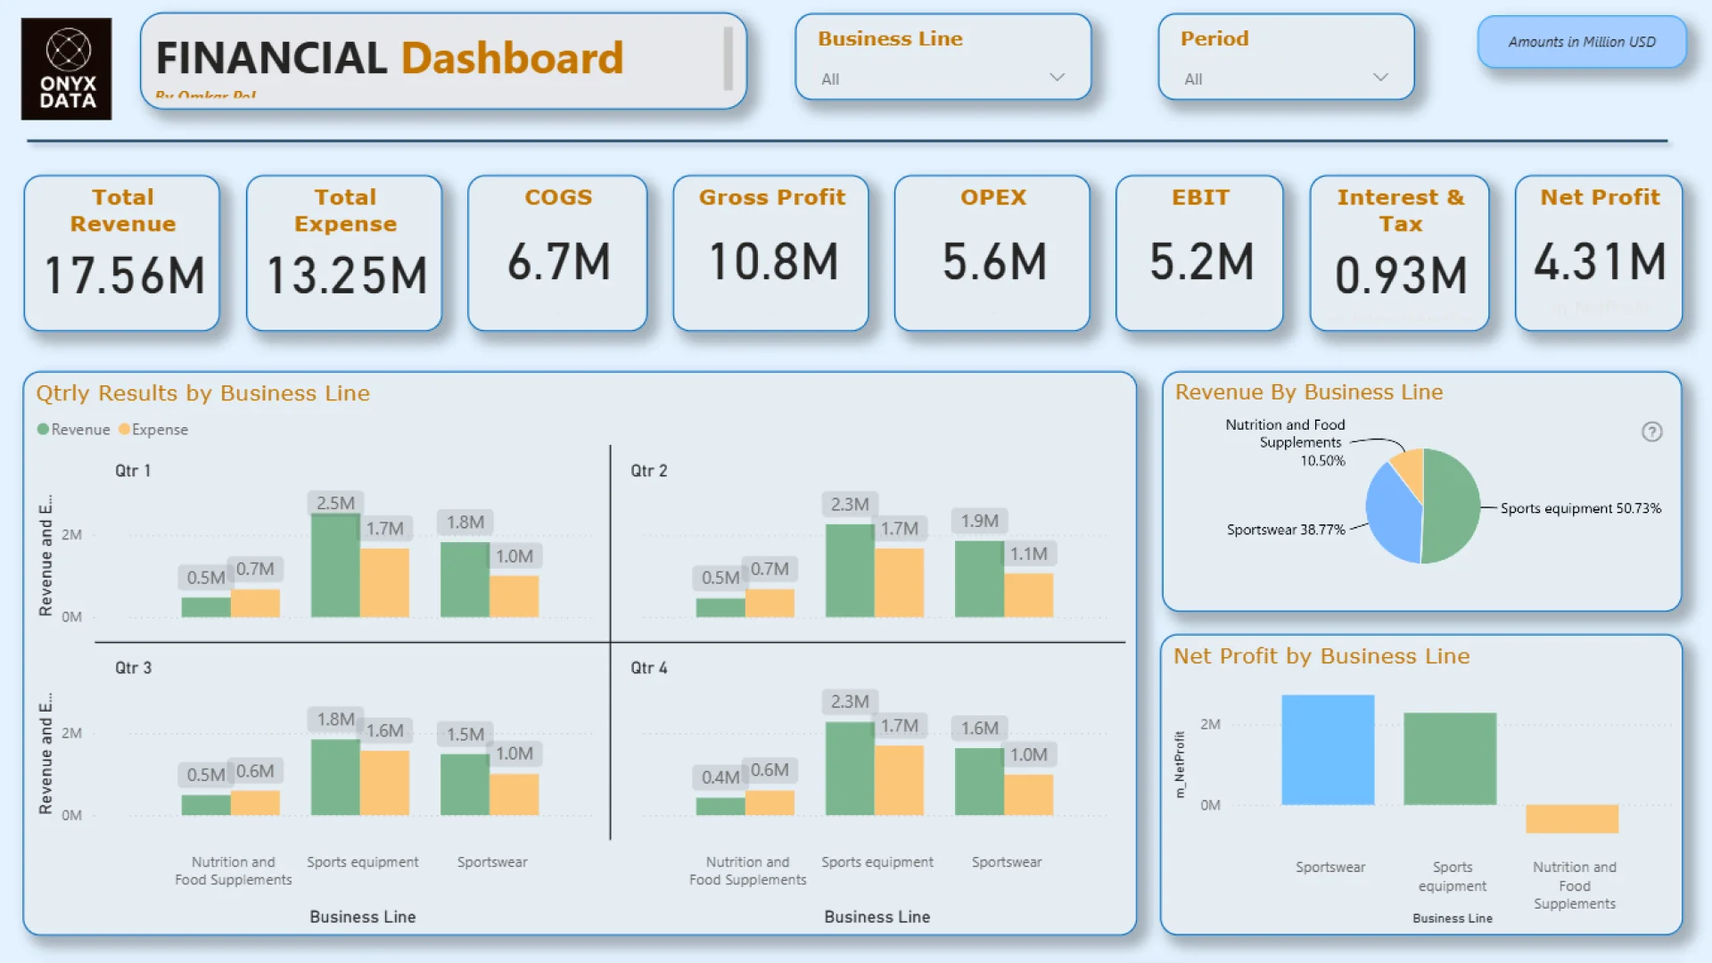Viewport: 1712px width, 963px height.
Task: Click the Onyx Data logo
Action: (x=67, y=69)
